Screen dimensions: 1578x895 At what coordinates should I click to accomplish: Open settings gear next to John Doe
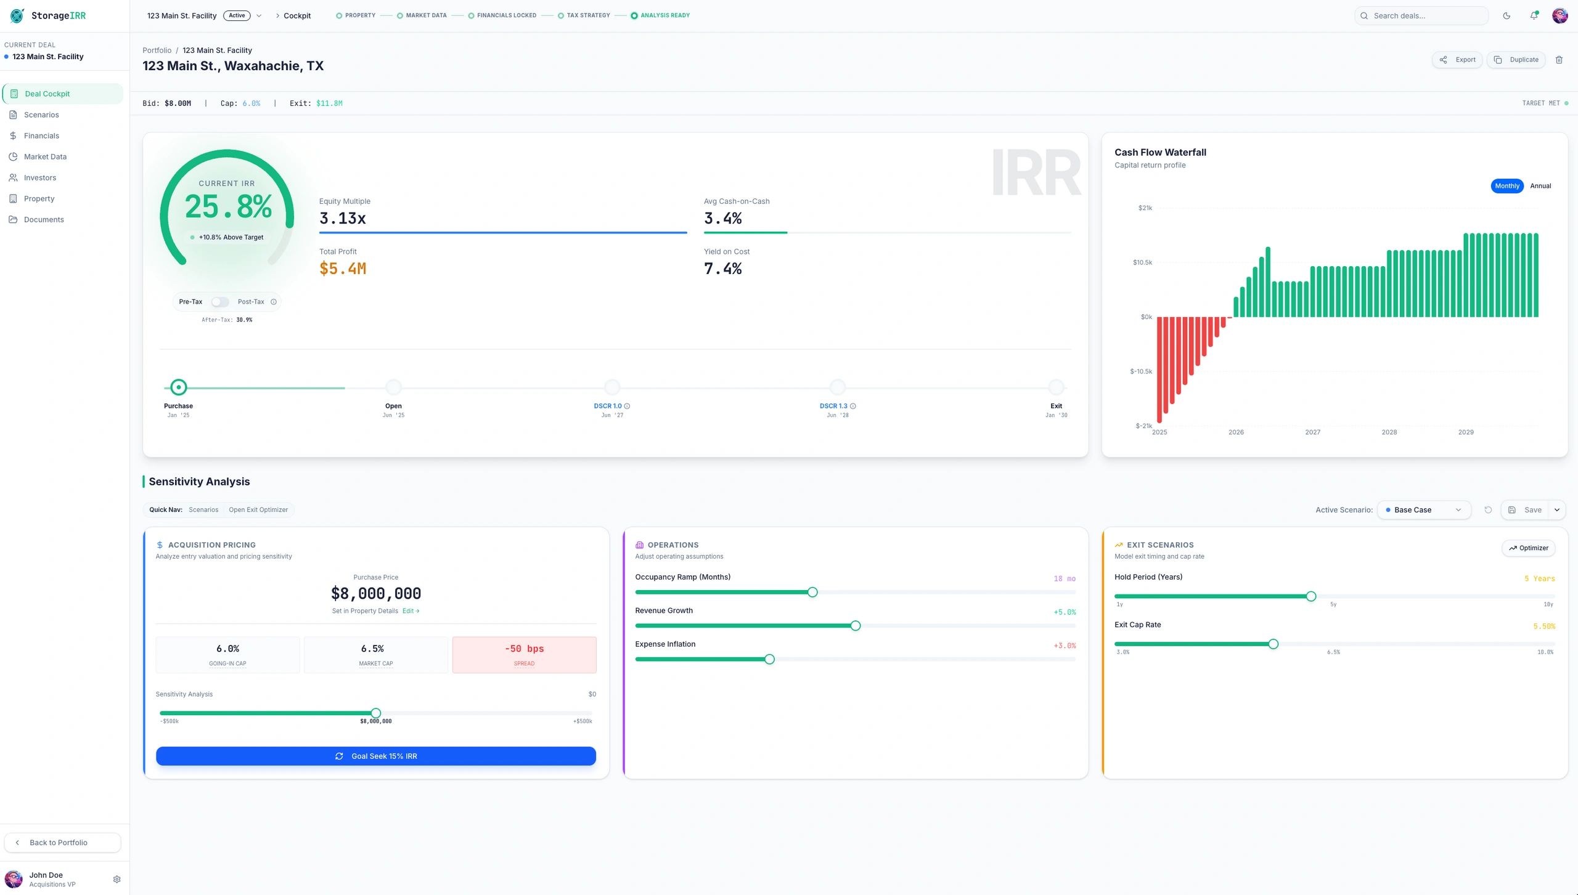[x=117, y=880]
